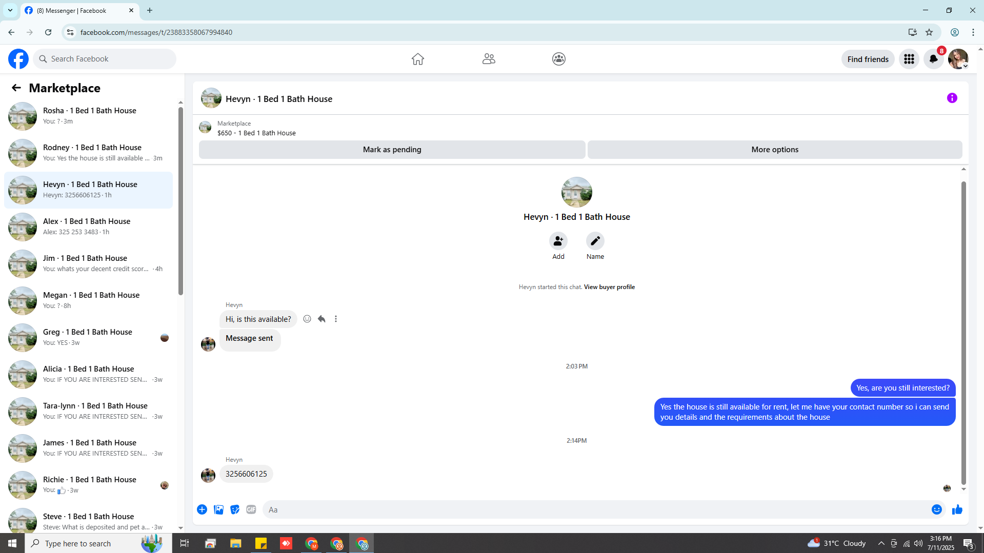Select the Messenger Facebook browser tab

point(80,11)
